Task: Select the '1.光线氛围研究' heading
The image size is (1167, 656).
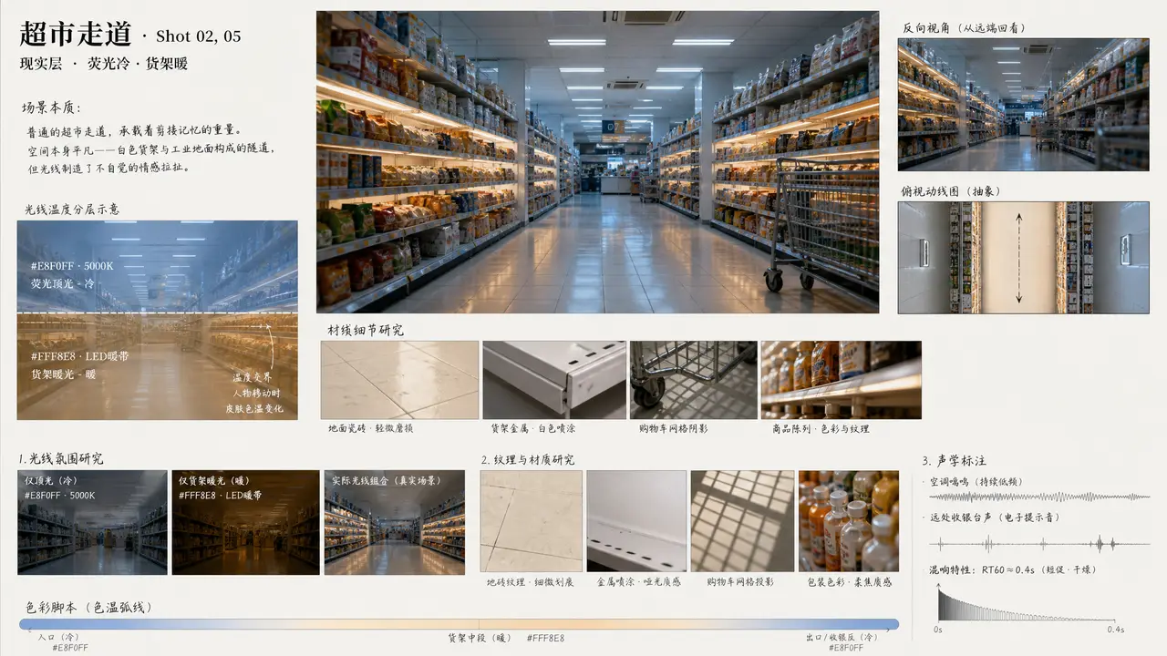Action: pos(61,458)
